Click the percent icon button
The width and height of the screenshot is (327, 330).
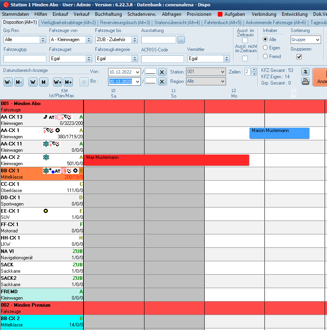pyautogui.click(x=305, y=72)
